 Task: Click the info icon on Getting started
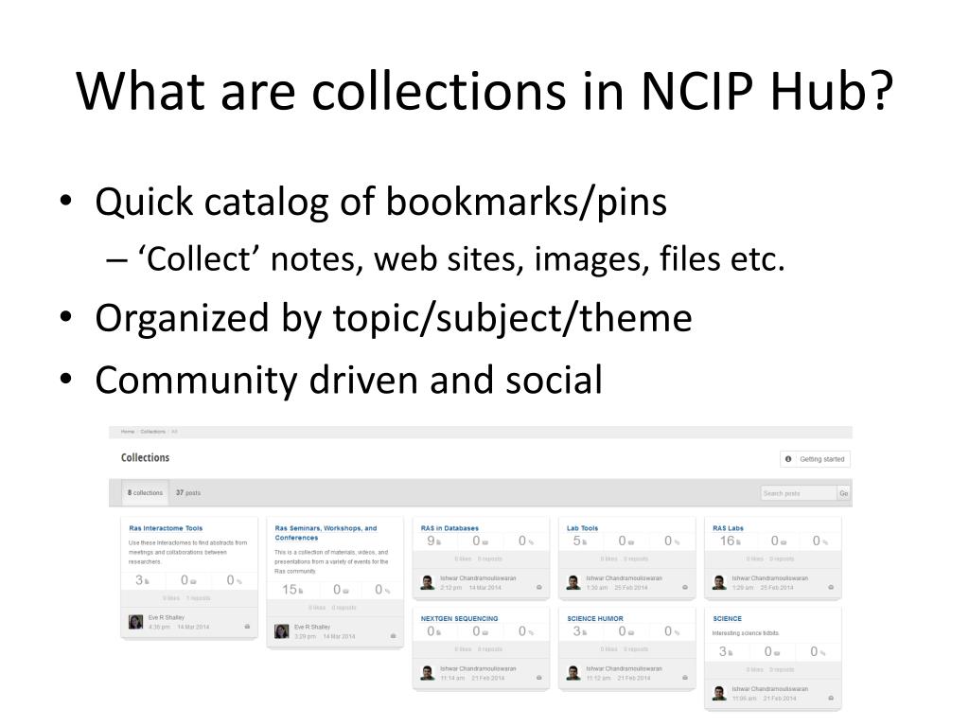click(x=788, y=459)
